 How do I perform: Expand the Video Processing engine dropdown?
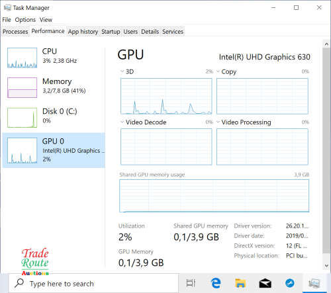tap(218, 122)
